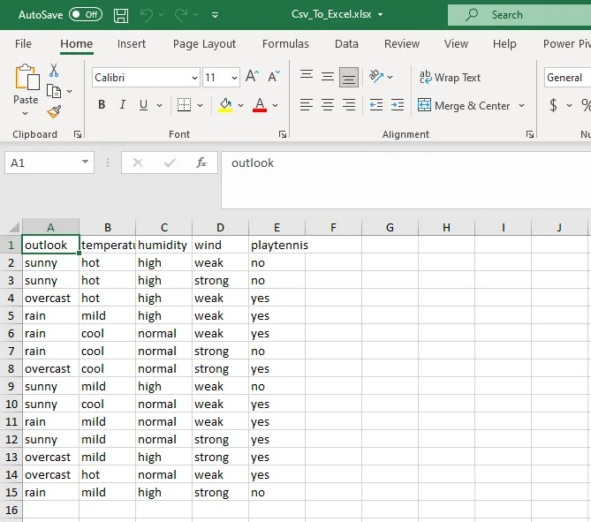Open the Merge & Center dropdown arrow
Screen dimensions: 591x522
(521, 106)
